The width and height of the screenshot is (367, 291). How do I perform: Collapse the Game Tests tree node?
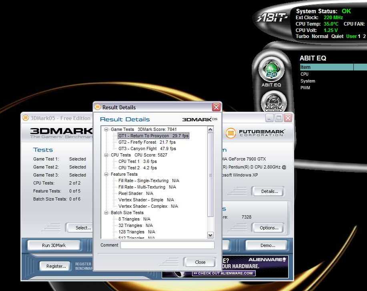[x=106, y=129]
